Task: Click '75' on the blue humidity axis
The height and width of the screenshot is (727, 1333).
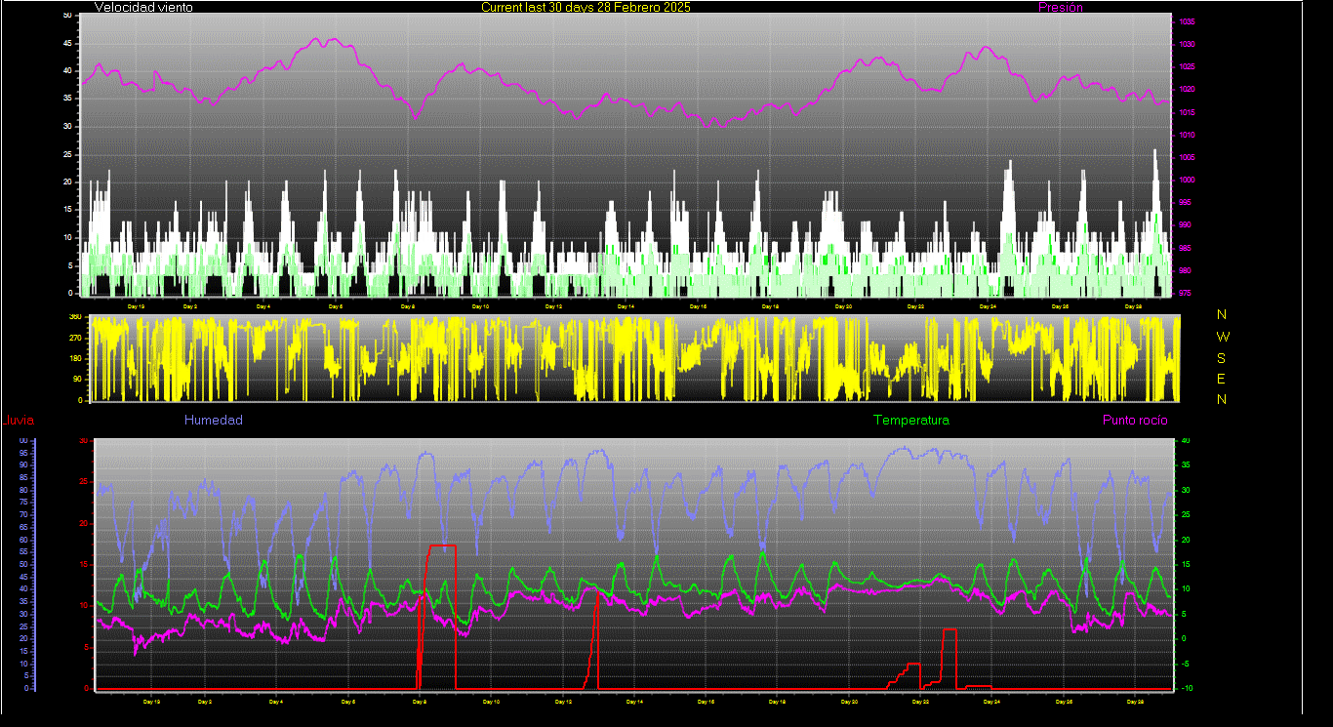Action: (23, 503)
